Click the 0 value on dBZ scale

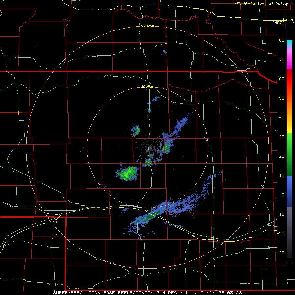[283, 195]
